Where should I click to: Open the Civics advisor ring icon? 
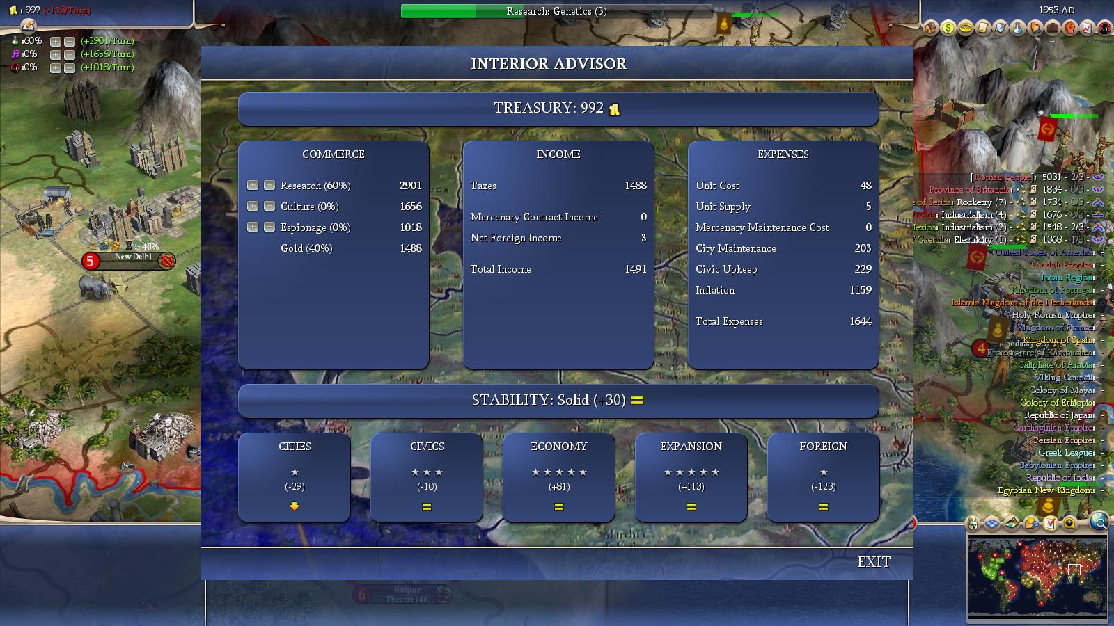point(966,29)
